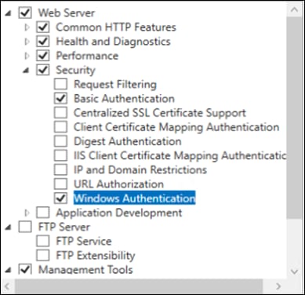This screenshot has width=305, height=295.
Task: Select the Basic Authentication label
Action: click(124, 98)
